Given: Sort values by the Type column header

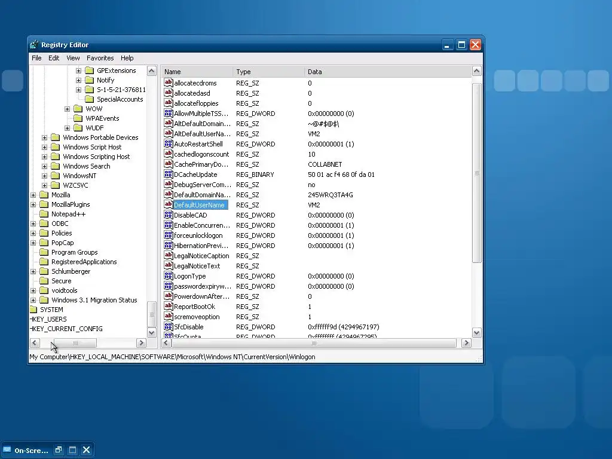Looking at the screenshot, I should [x=268, y=72].
